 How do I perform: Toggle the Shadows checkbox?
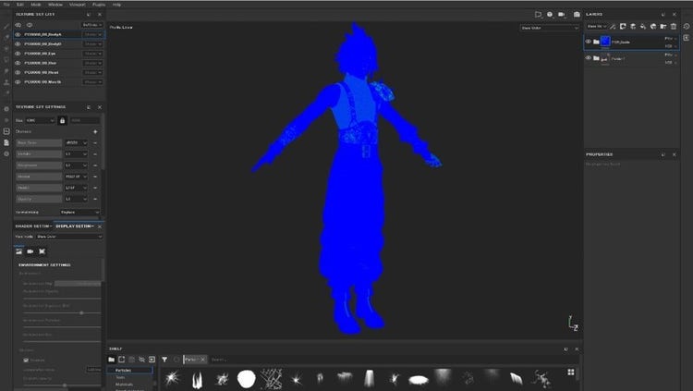tap(26, 360)
